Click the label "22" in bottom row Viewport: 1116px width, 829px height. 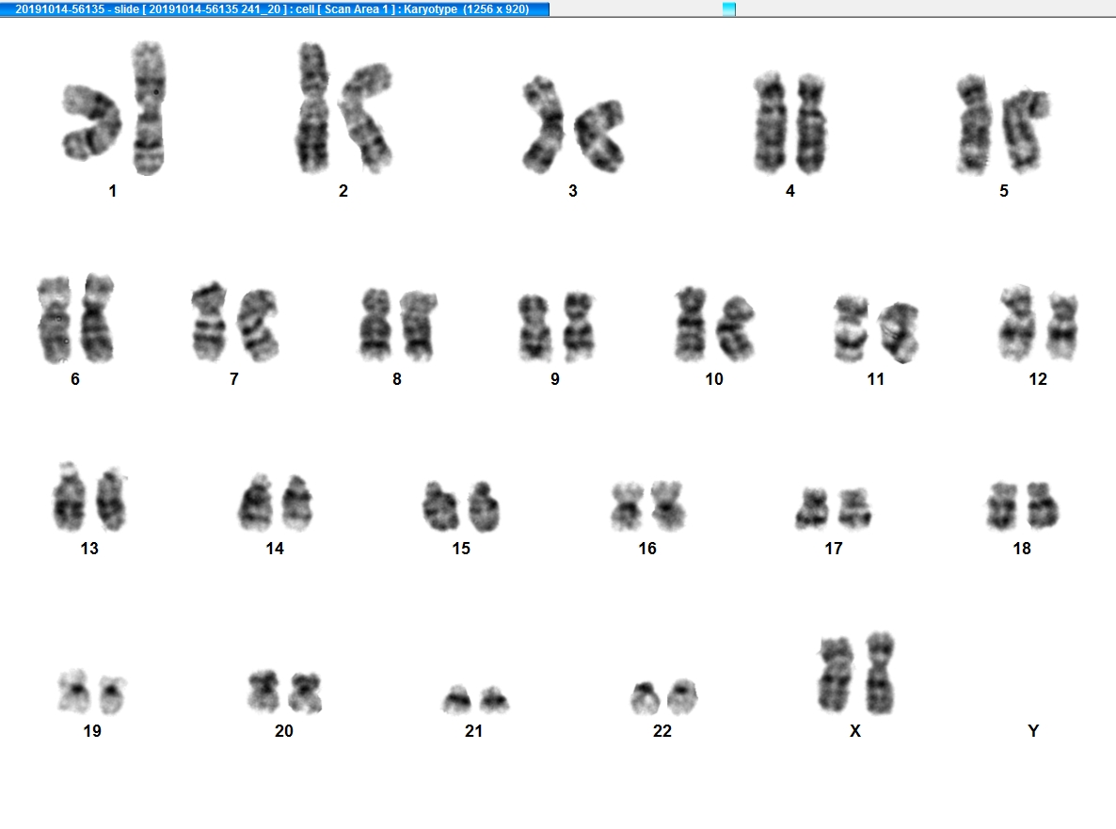click(x=662, y=731)
